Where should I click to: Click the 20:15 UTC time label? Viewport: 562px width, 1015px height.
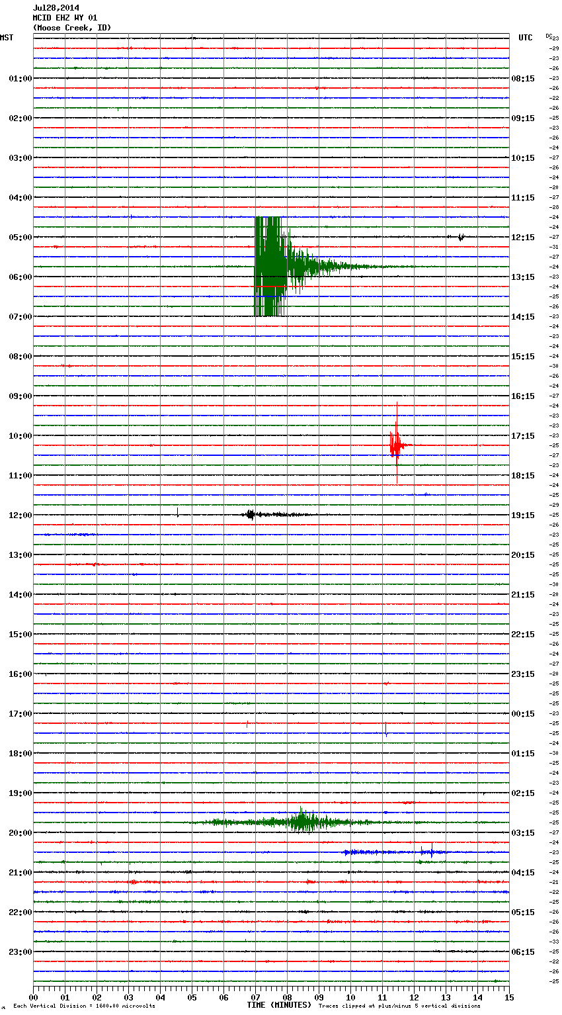(x=523, y=555)
